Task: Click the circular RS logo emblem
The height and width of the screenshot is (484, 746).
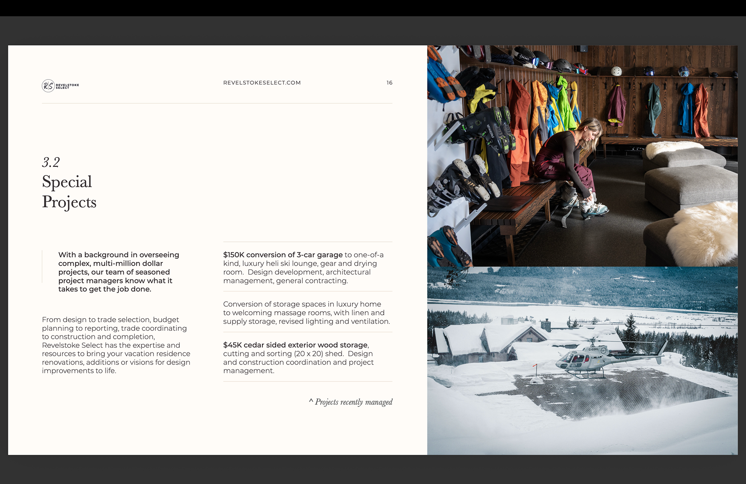Action: click(x=48, y=86)
